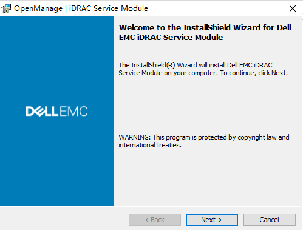Cancel the InstallShield wizard
Viewport: 303px width, 230px height.
point(270,220)
